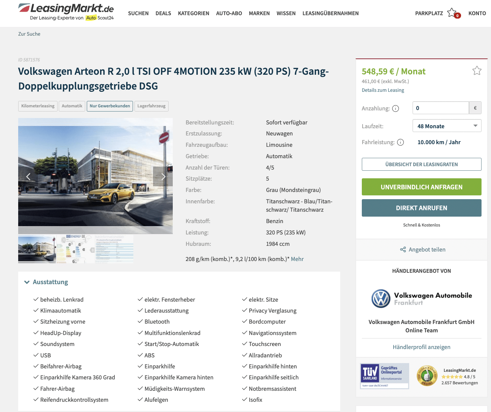Open the Laufzeit 48 Monate dropdown
This screenshot has height=412, width=491.
[447, 126]
